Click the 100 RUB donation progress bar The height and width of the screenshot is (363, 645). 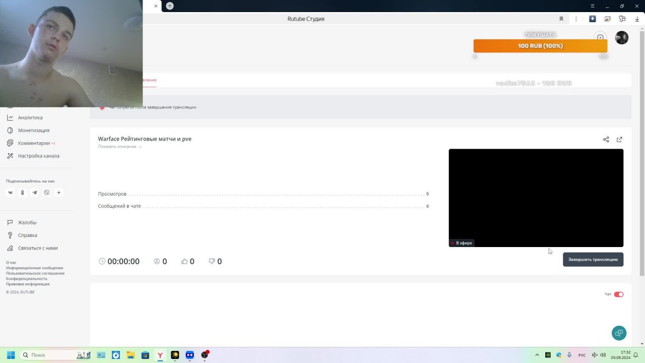tap(540, 46)
